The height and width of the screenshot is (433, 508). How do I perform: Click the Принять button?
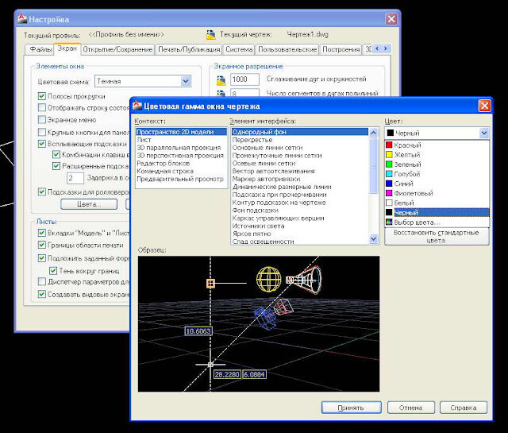click(x=351, y=408)
